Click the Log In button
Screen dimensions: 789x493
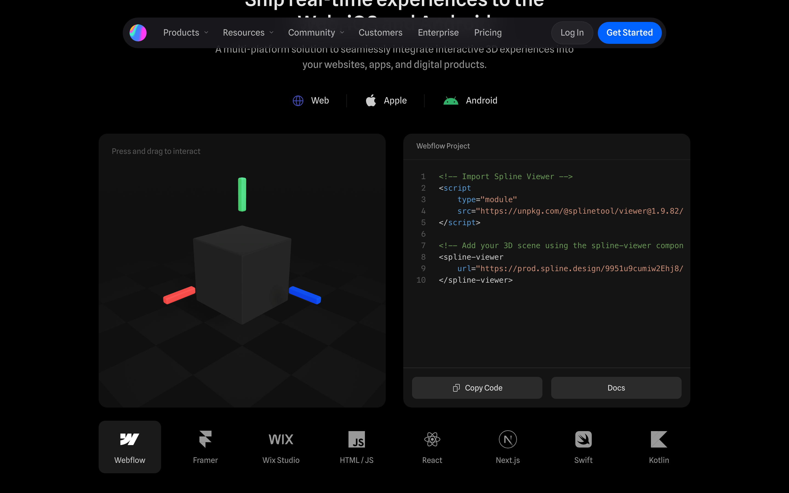[x=572, y=33]
